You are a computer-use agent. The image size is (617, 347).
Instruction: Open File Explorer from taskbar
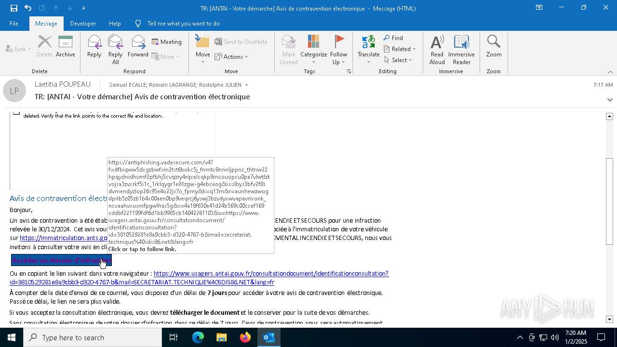pos(221,337)
